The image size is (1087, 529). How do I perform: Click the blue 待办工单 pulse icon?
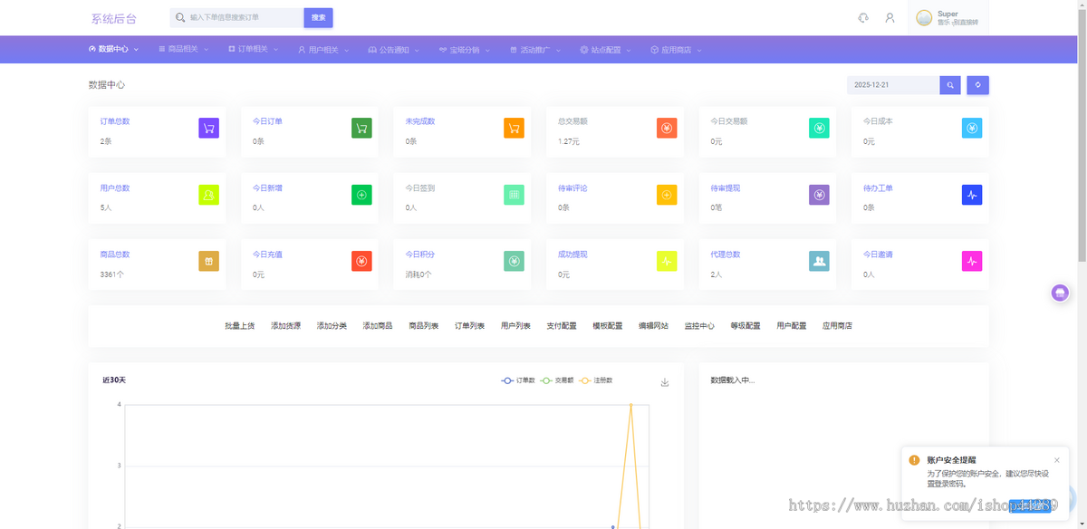click(971, 194)
